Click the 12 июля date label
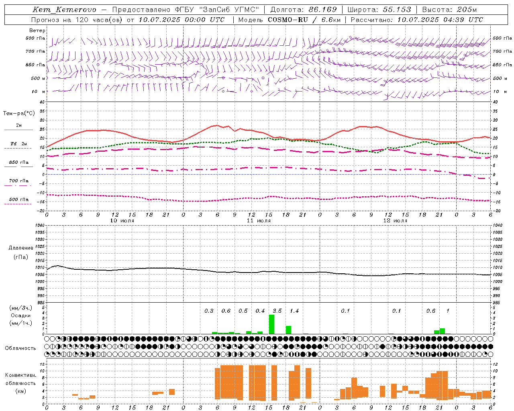514x411 pixels. pos(395,221)
